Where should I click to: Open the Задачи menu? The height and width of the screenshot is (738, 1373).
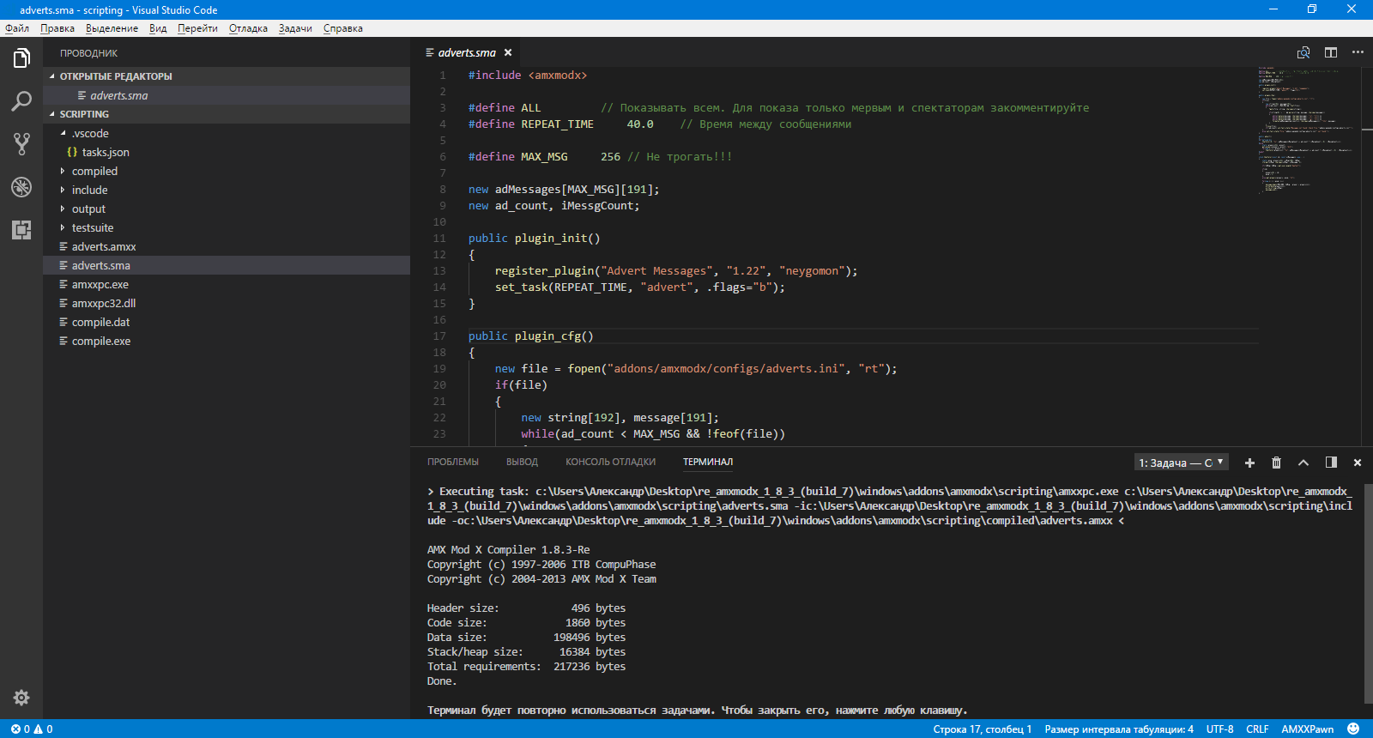point(295,28)
